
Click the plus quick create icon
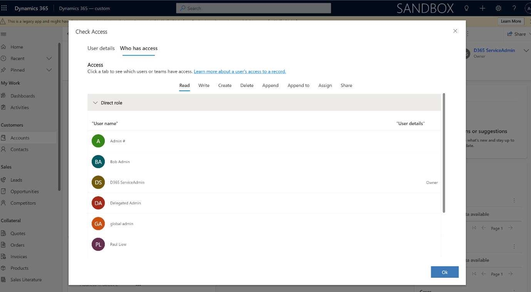pos(482,8)
